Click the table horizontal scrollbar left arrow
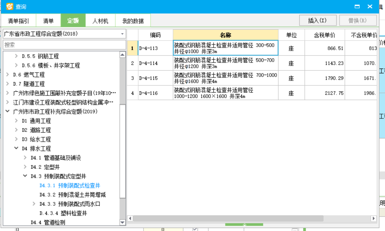The width and height of the screenshot is (385, 231). point(130,218)
